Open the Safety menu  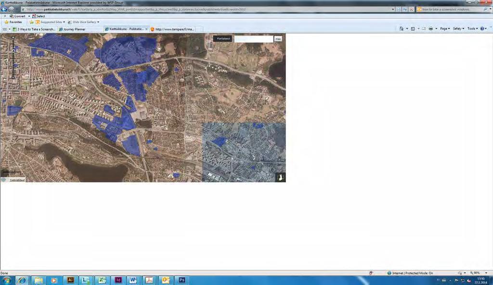click(458, 28)
